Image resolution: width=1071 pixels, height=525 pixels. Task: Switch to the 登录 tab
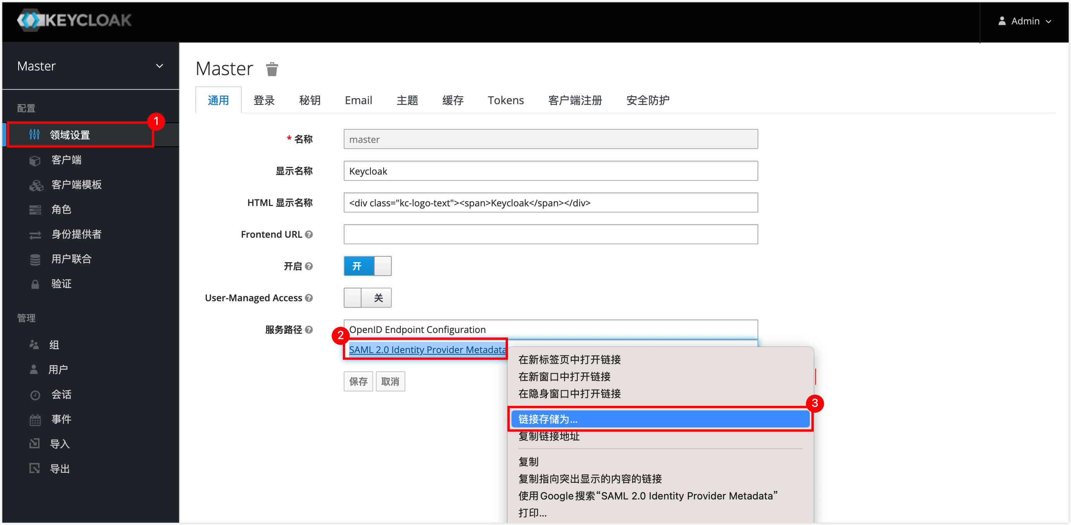pos(264,100)
